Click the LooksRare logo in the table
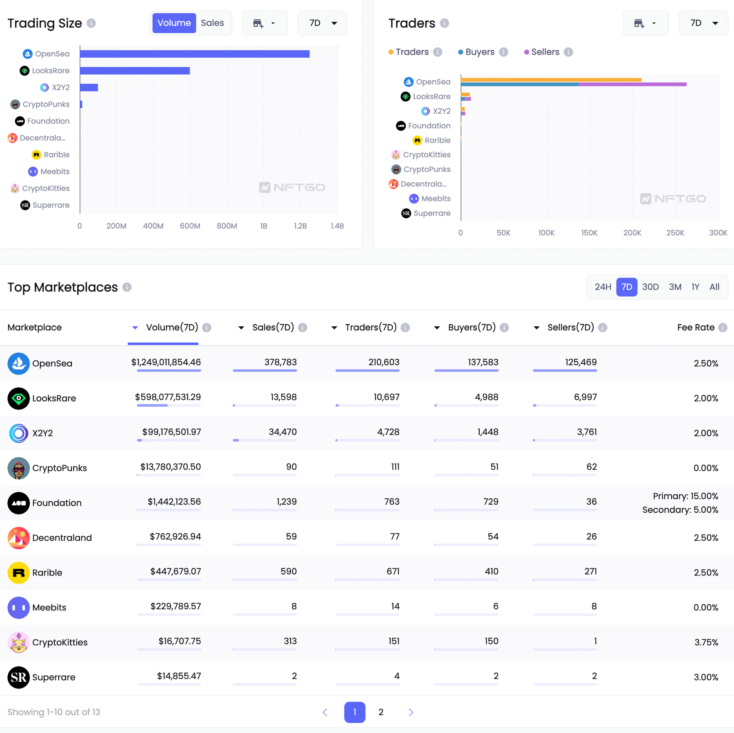Viewport: 734px width, 733px height. (19, 399)
